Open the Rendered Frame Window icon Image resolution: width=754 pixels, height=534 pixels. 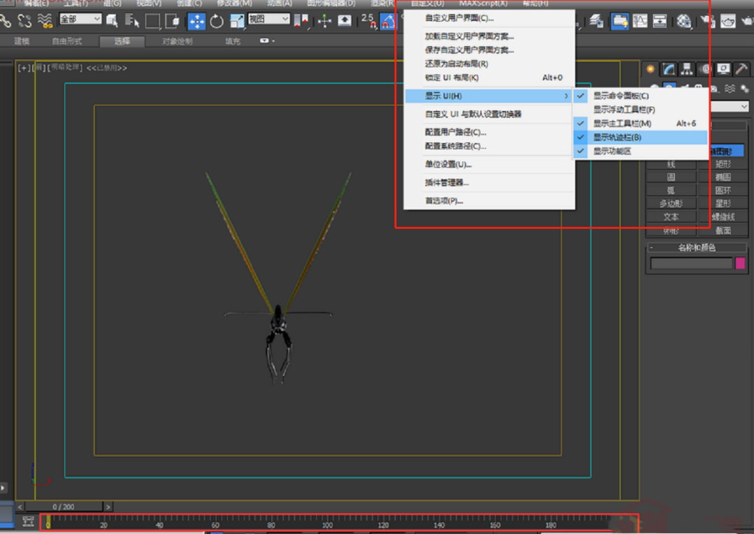[x=727, y=21]
